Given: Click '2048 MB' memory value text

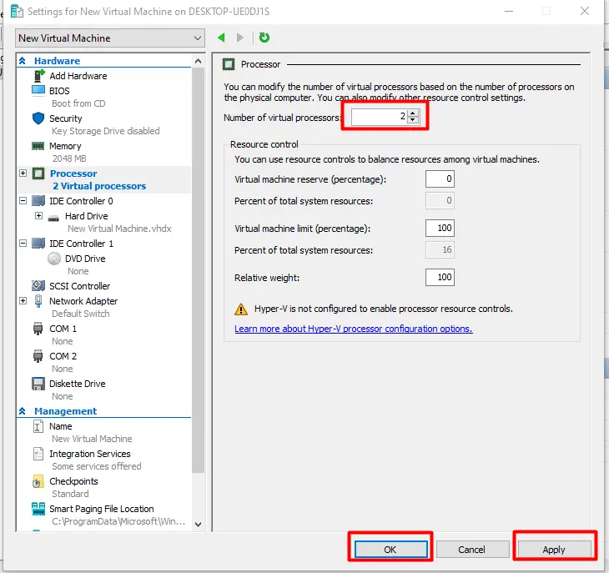Looking at the screenshot, I should point(69,158).
